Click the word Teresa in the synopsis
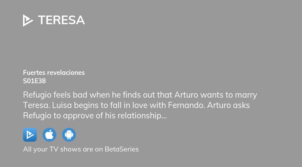 [37, 105]
